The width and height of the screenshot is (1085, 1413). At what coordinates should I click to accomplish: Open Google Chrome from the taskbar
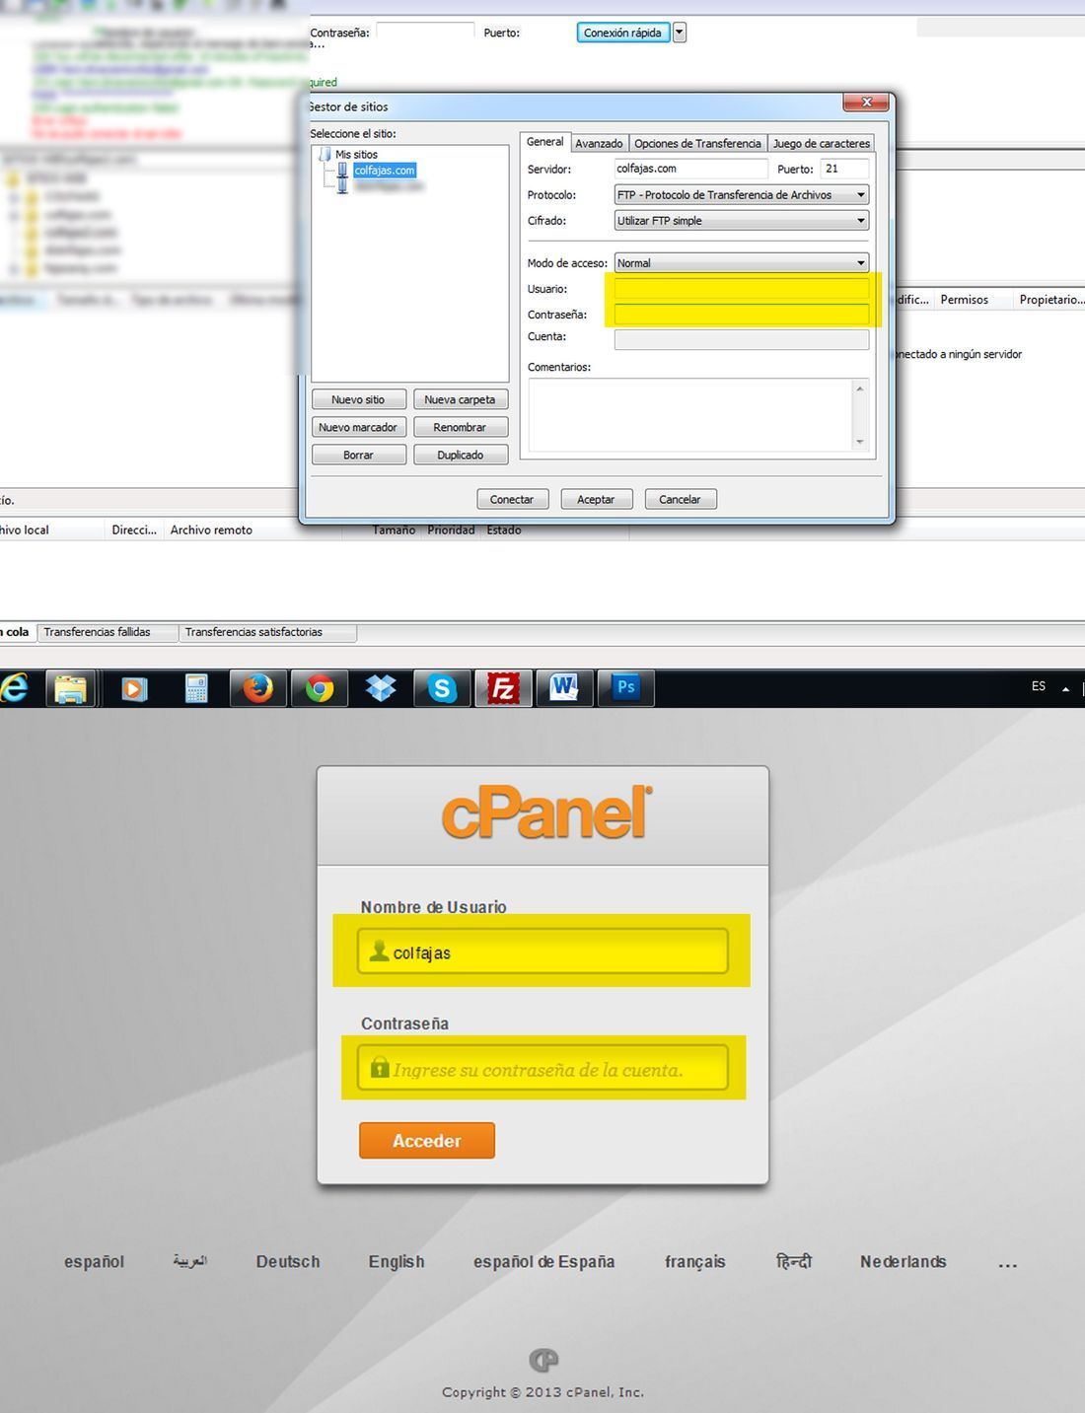tap(319, 687)
